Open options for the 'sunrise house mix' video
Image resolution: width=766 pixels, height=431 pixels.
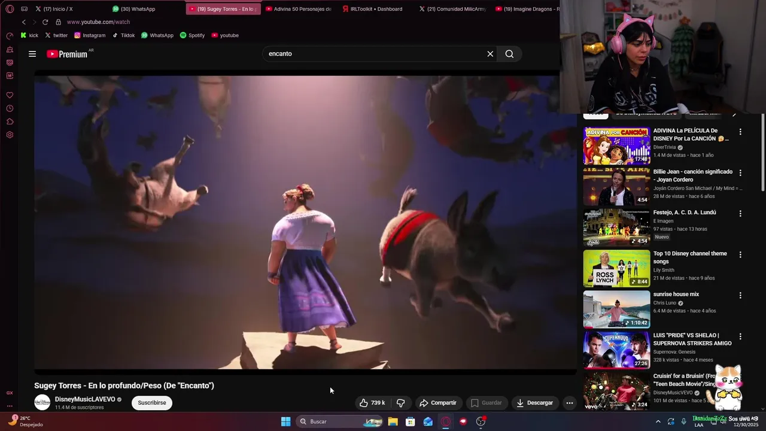740,295
